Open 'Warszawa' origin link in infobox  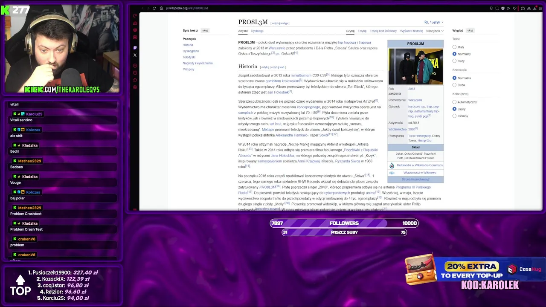415,100
